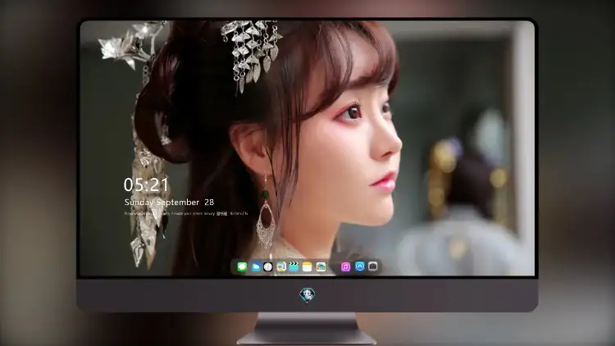The width and height of the screenshot is (615, 346).
Task: Open the clapperboard video app in dock
Action: point(294,266)
